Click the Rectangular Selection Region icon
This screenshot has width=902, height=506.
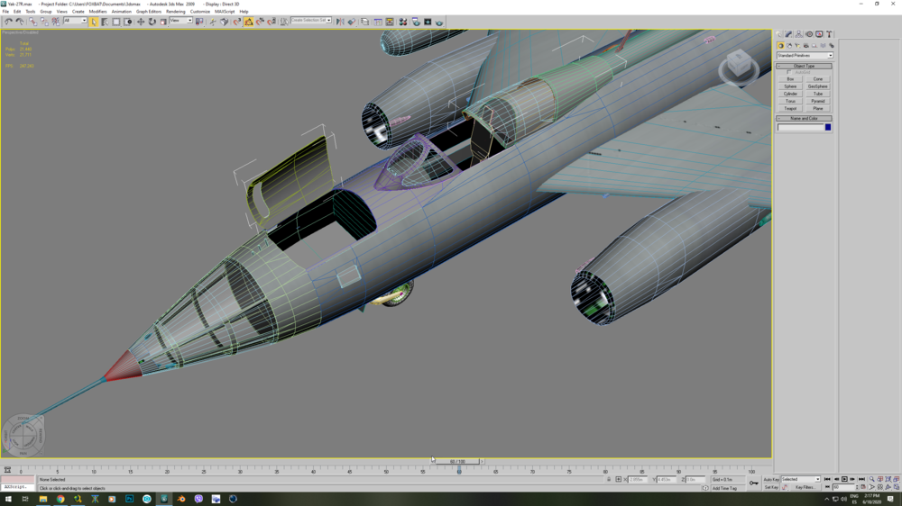point(116,22)
